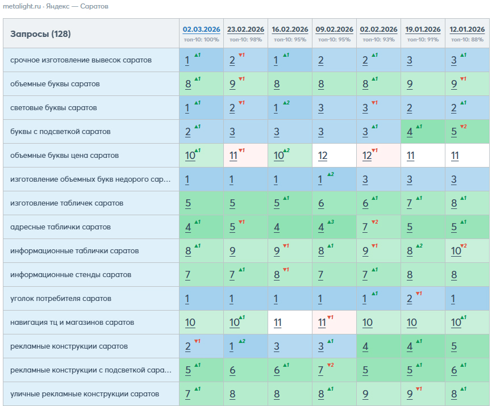Open position 3 for срочное изготовление on 19.01.2026
Image resolution: width=492 pixels, height=406 pixels.
pos(410,60)
